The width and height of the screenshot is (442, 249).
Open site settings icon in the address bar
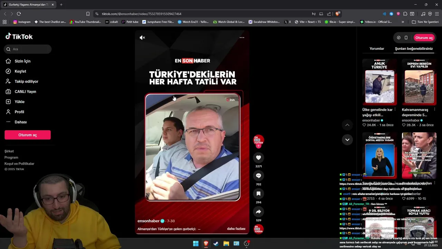pos(96,14)
